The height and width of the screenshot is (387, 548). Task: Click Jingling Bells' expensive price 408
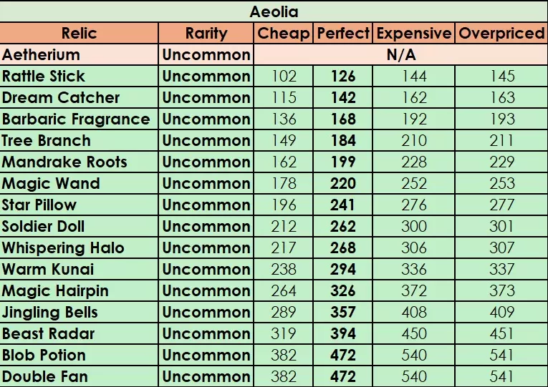(x=414, y=312)
